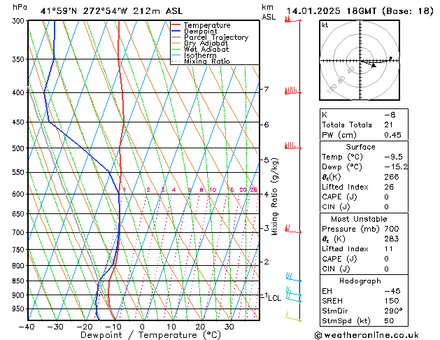The height and width of the screenshot is (340, 440).
Task: Click the Mixing Ratio legend entry
Action: [x=201, y=62]
